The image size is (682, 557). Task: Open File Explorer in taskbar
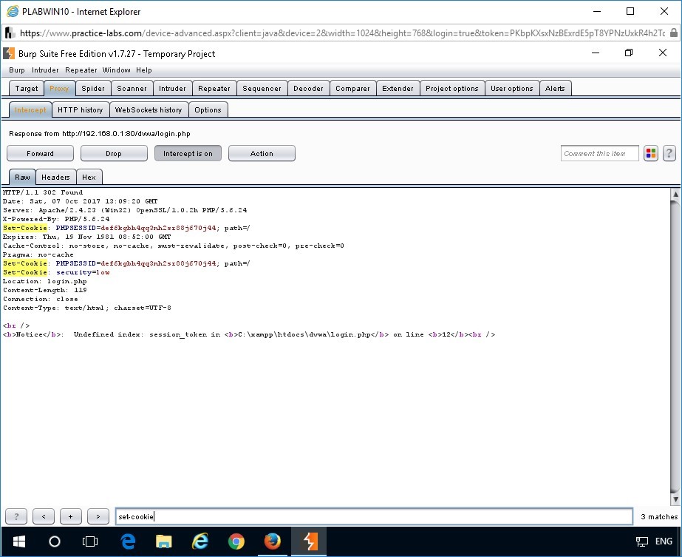(163, 541)
